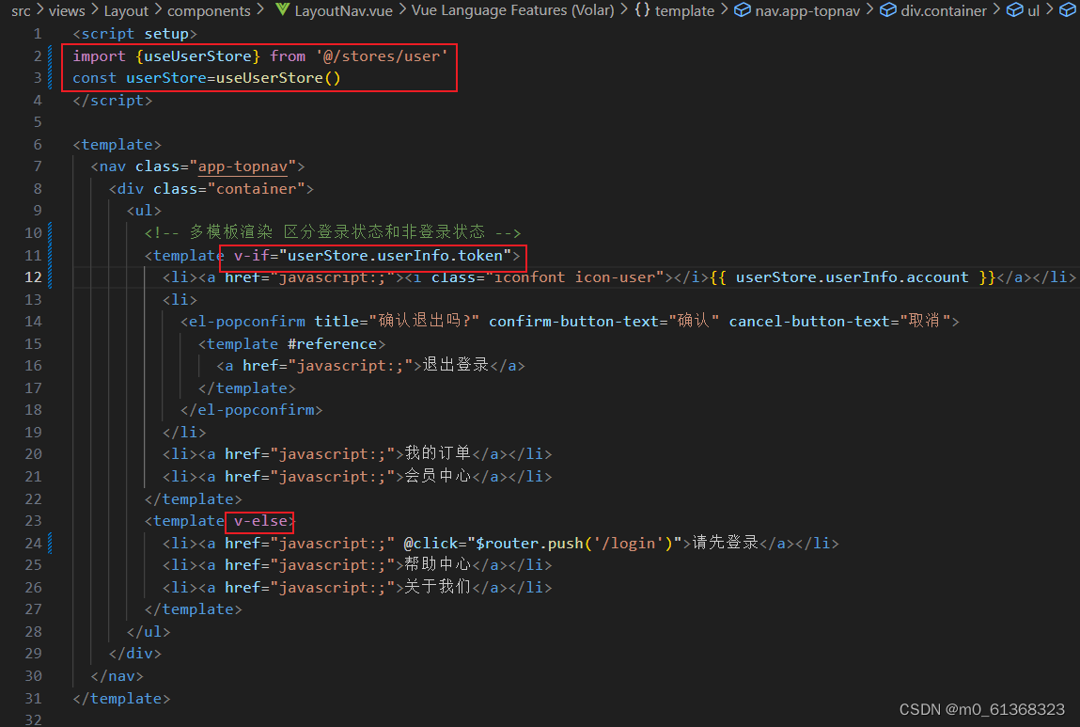Screen dimensions: 1080x727
Task: Click cube icon next to ul breadcrumb
Action: point(1015,10)
